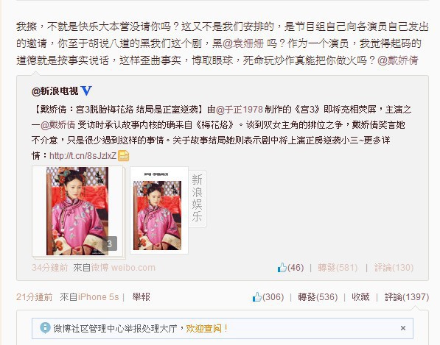440x345 pixels.
Task: Open the http://t.cn/8sJzlxZ short link
Action: (83, 155)
